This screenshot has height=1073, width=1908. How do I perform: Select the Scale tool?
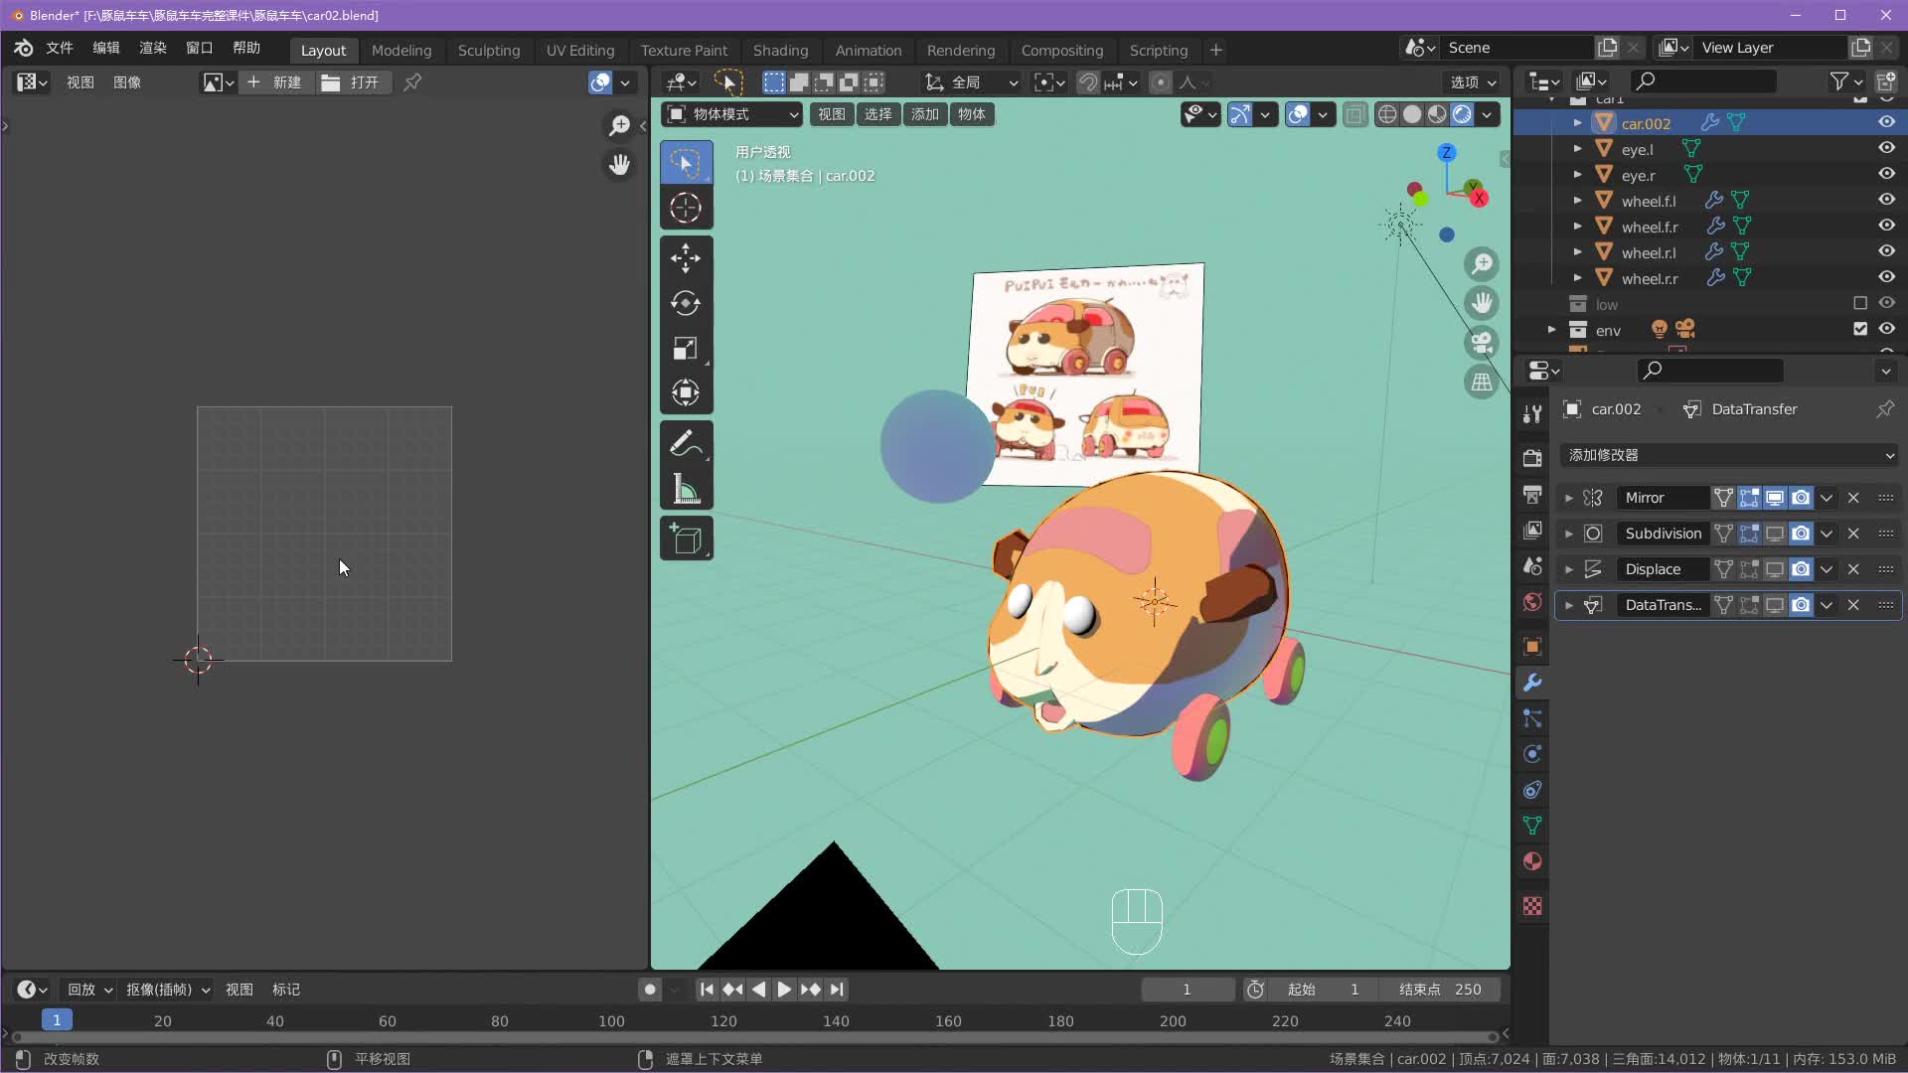coord(686,348)
